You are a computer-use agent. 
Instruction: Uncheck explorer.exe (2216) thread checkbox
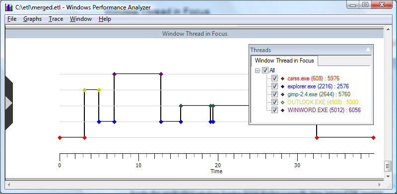pyautogui.click(x=274, y=86)
